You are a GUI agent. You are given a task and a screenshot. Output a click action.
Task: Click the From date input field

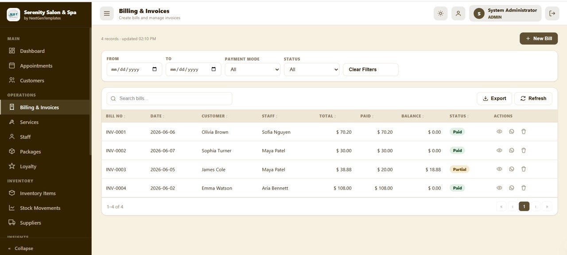pos(134,70)
